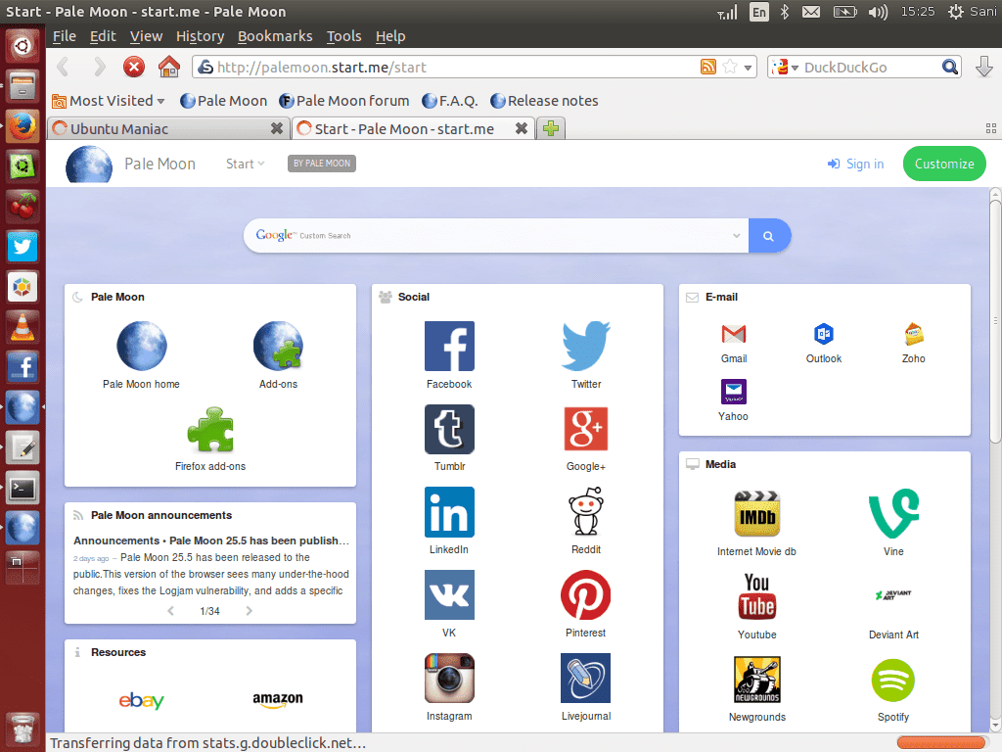Open the Spotify shortcut icon
The width and height of the screenshot is (1002, 752).
893,680
